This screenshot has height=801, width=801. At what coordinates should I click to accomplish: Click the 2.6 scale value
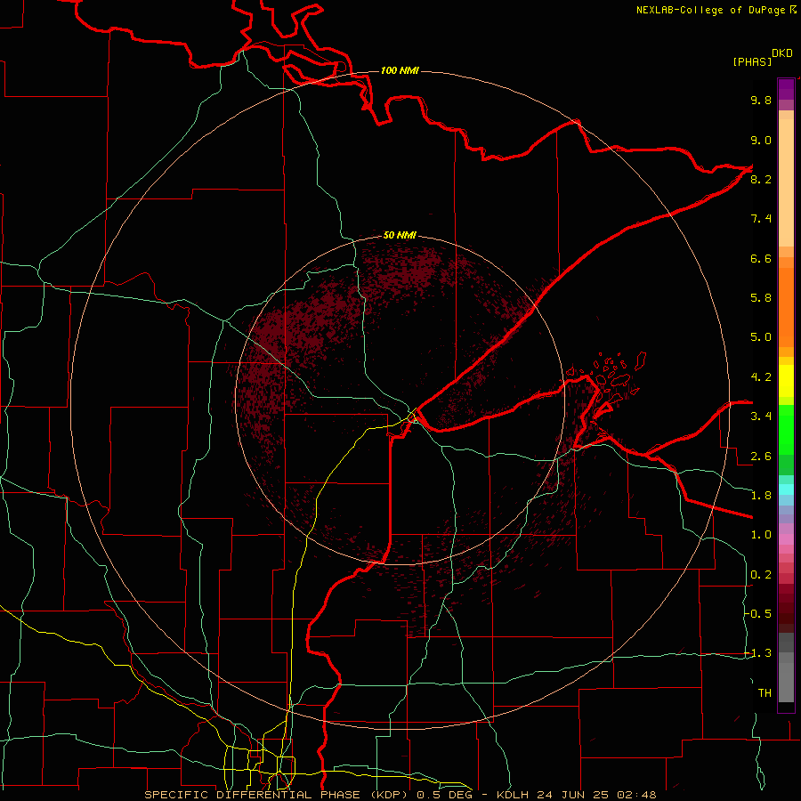point(761,457)
